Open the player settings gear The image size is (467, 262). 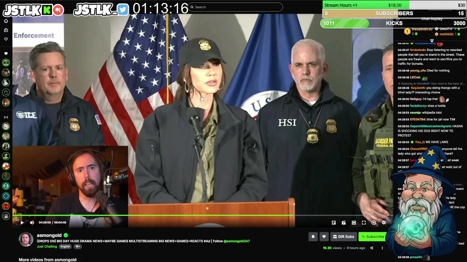click(x=384, y=223)
